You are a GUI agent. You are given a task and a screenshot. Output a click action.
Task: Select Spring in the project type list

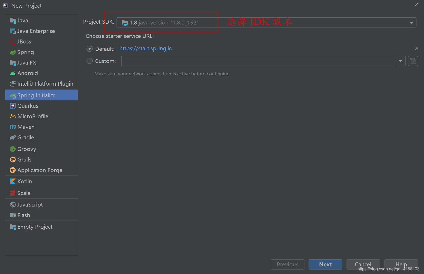(41, 52)
